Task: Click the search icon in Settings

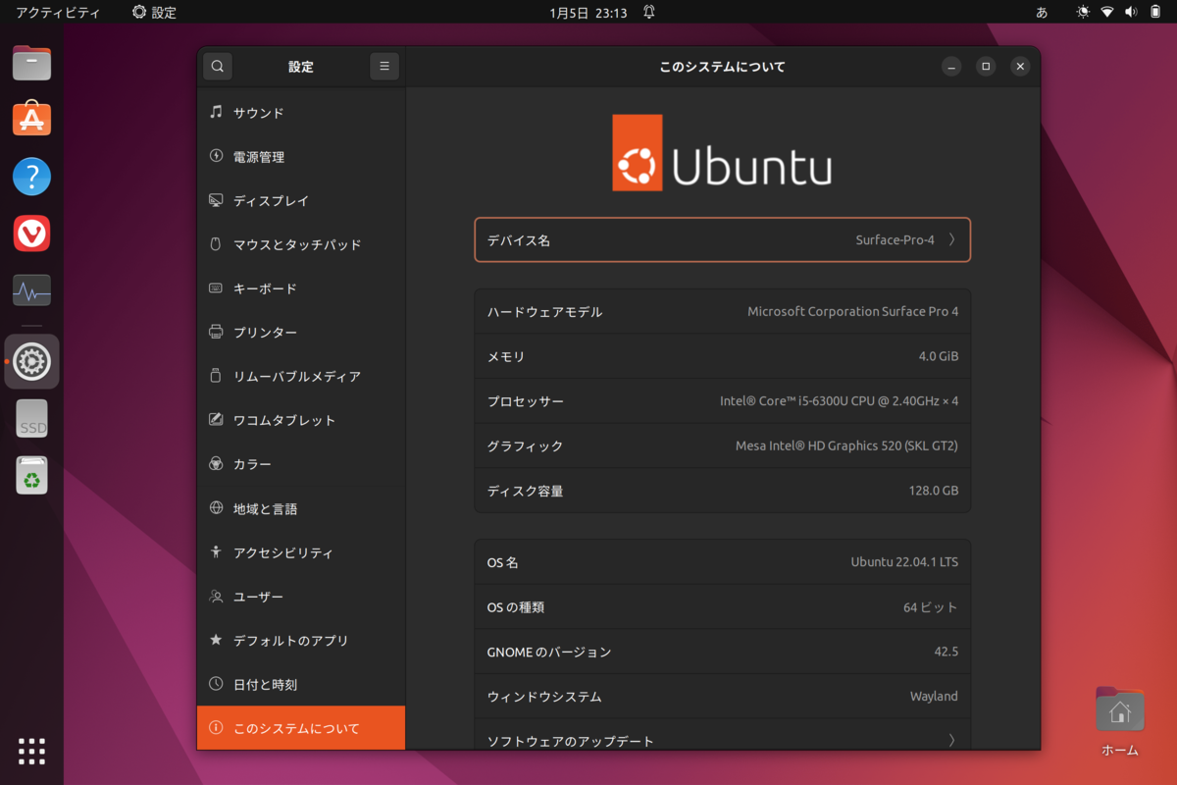Action: (x=217, y=66)
